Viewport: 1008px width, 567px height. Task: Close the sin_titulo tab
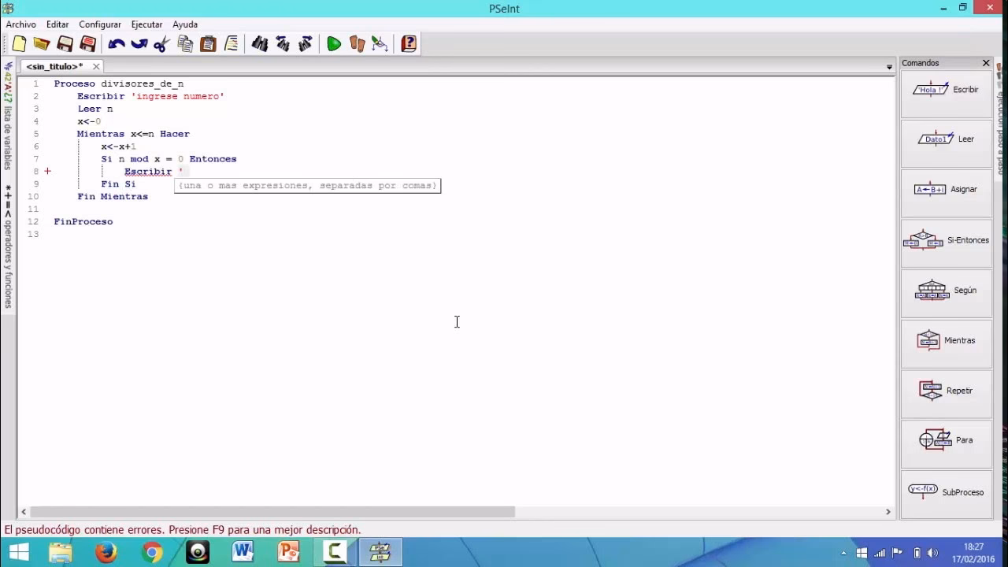96,67
